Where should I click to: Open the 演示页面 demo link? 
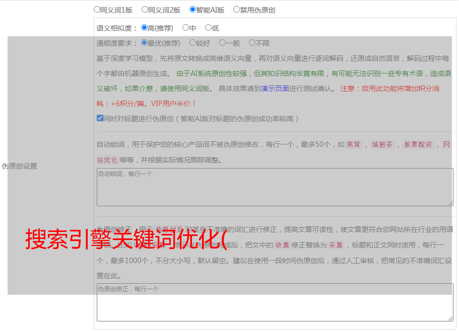275,89
